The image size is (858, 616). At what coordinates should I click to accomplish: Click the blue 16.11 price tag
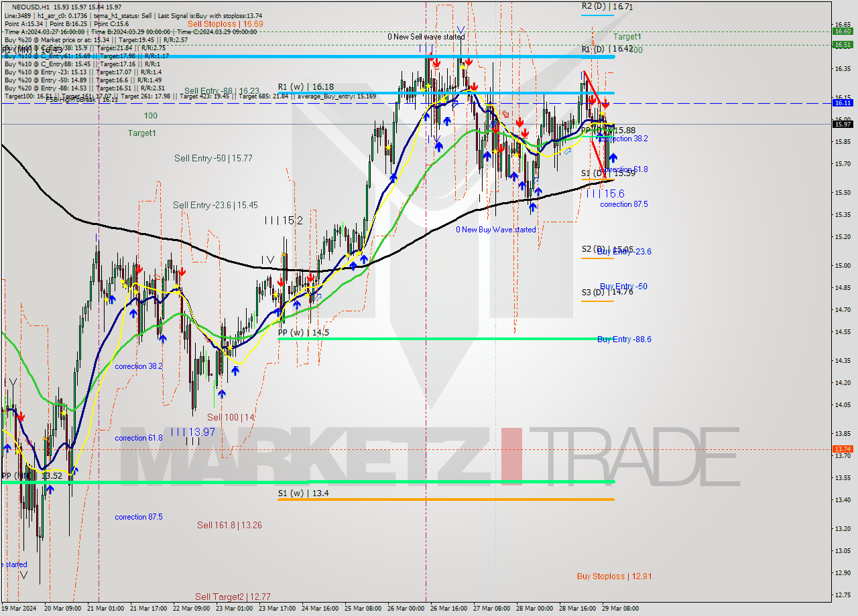[843, 103]
